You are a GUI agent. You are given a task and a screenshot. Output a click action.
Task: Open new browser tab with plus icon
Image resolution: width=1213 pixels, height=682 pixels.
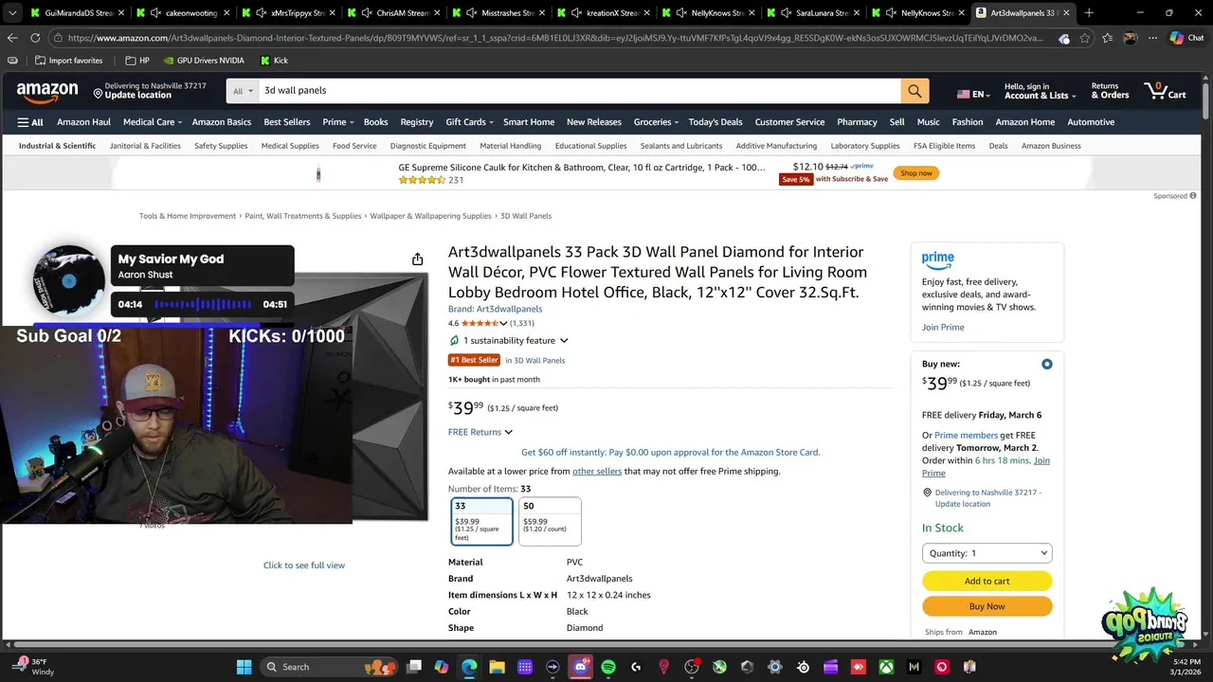1088,13
